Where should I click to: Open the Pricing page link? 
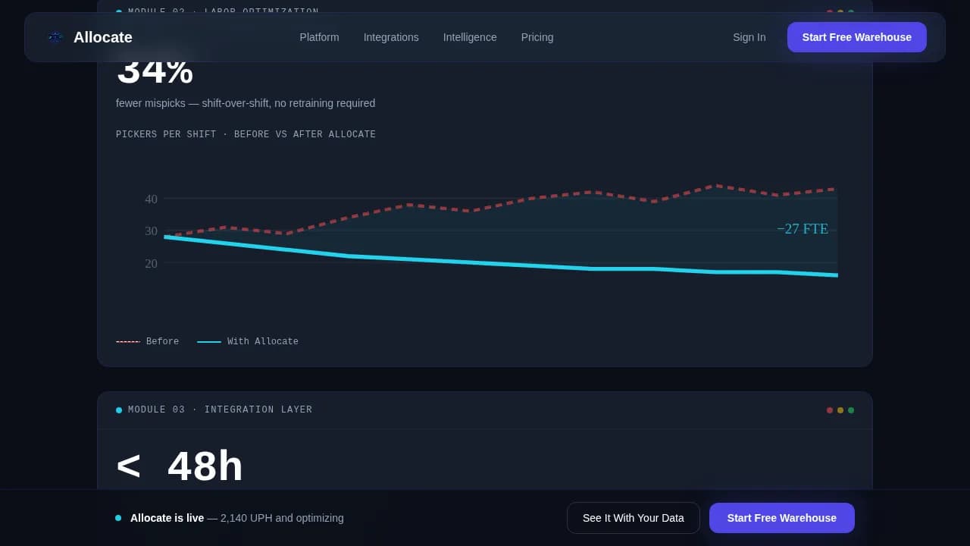[537, 37]
